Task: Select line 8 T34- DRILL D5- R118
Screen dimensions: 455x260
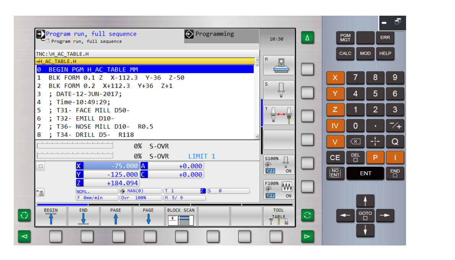Action: [x=145, y=135]
